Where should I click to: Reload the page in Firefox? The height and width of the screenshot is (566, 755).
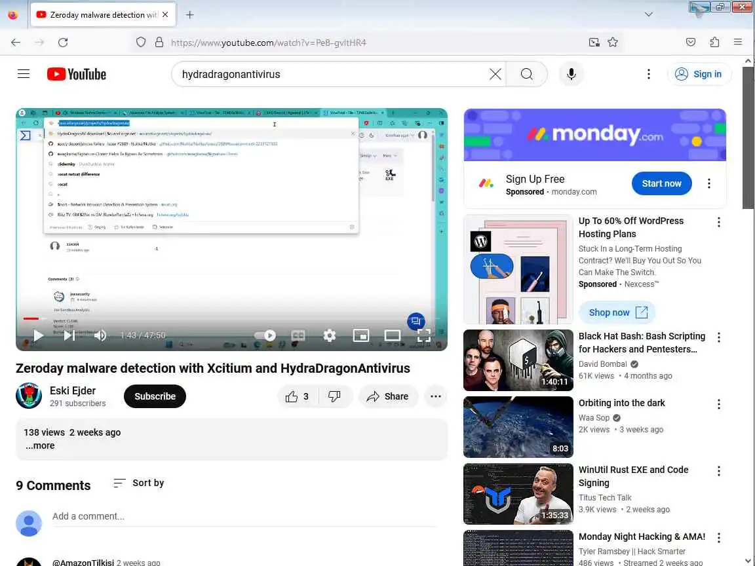click(63, 43)
